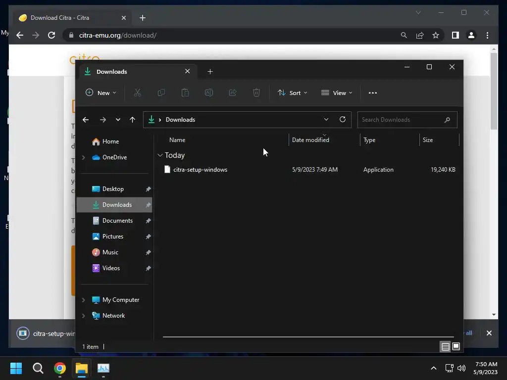
Task: Close the Chrome downloads bar
Action: click(x=489, y=333)
